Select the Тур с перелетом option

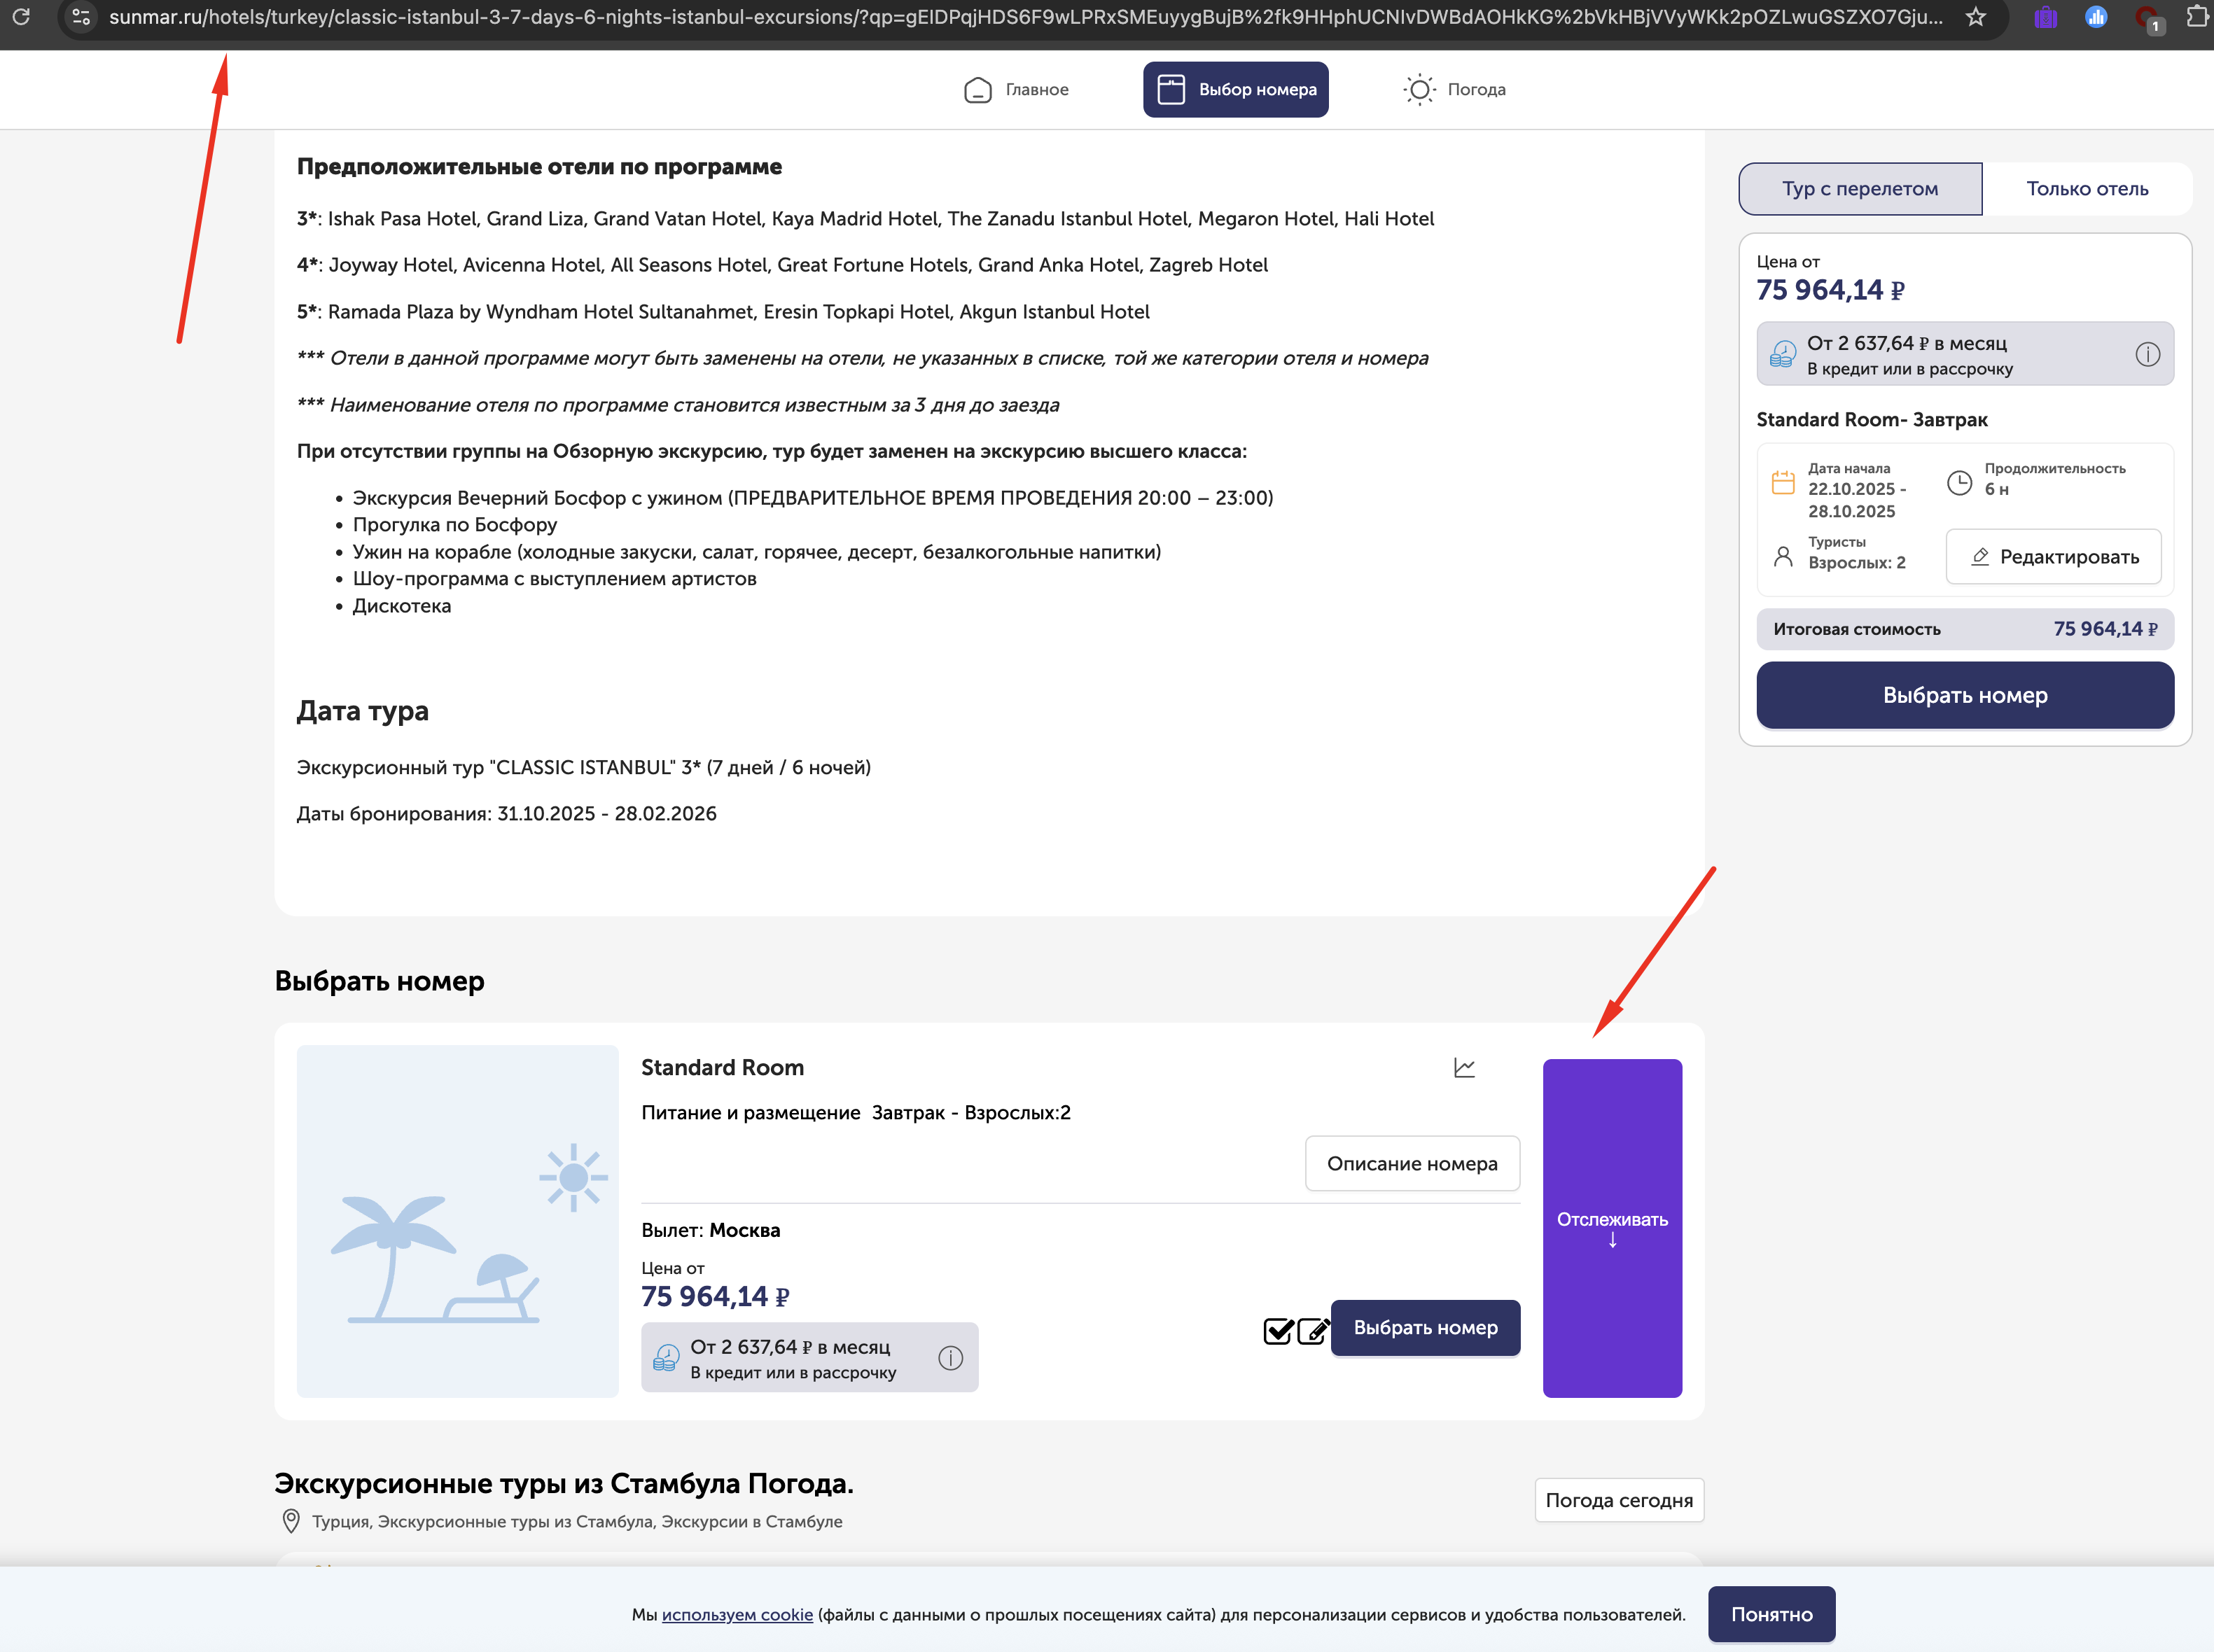point(1860,189)
